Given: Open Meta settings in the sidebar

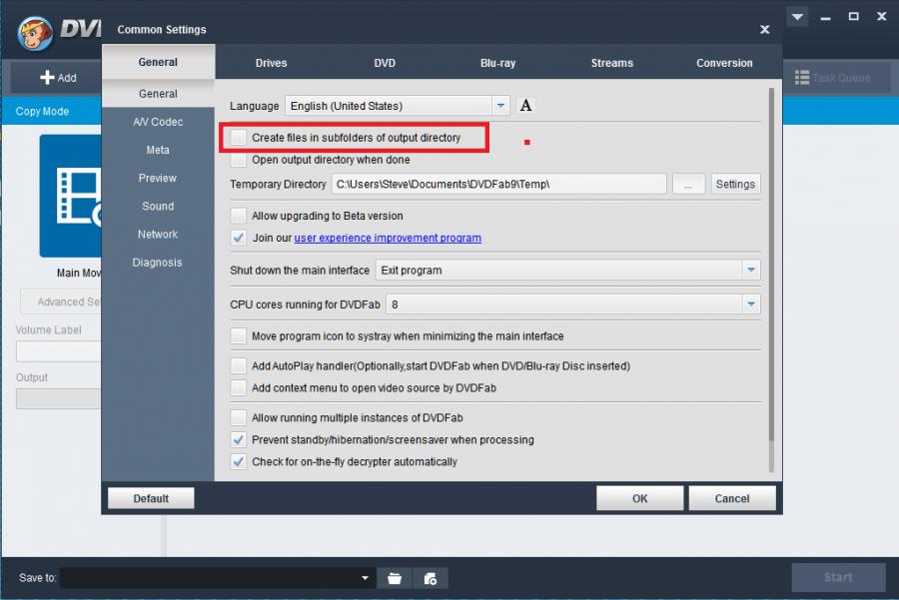Looking at the screenshot, I should click(x=158, y=150).
